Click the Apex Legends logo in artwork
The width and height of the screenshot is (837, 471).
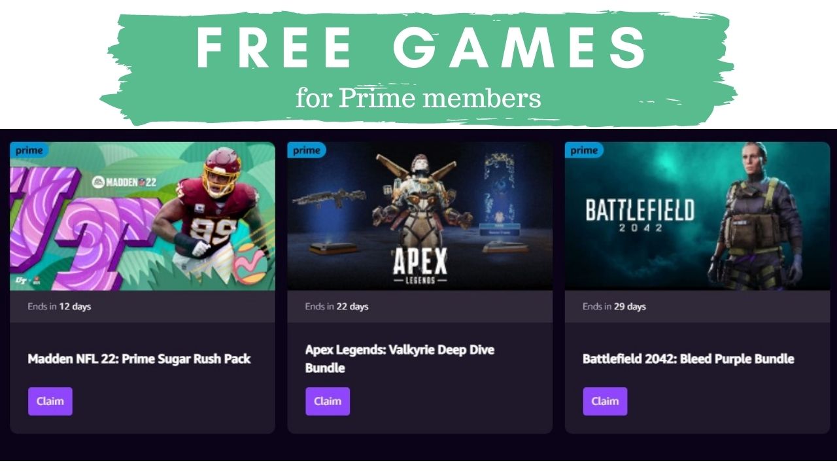(420, 264)
